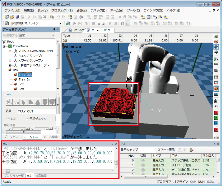Expand the VS050A3-AV6-NNN-NNN tree node

pyautogui.click(x=10, y=51)
